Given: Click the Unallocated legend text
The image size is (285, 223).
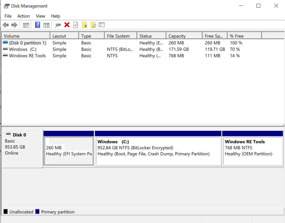Looking at the screenshot, I should click(x=21, y=212).
